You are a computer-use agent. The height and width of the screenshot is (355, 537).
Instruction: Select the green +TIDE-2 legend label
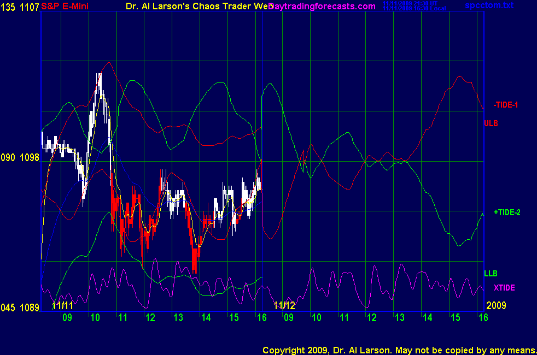coord(506,212)
